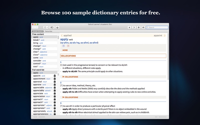Click the keyboard icon in the toolbar

(143, 27)
